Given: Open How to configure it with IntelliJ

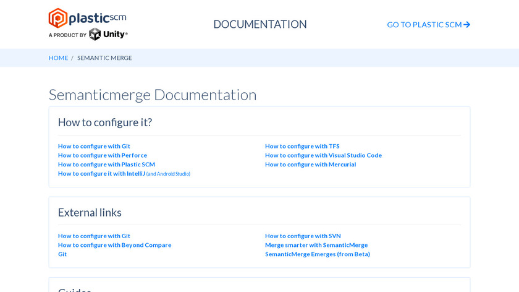Looking at the screenshot, I should (101, 174).
